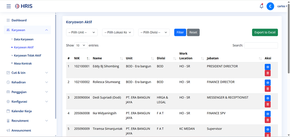Click the Penggajian wallet icon
The height and width of the screenshot is (137, 290).
coord(8,92)
